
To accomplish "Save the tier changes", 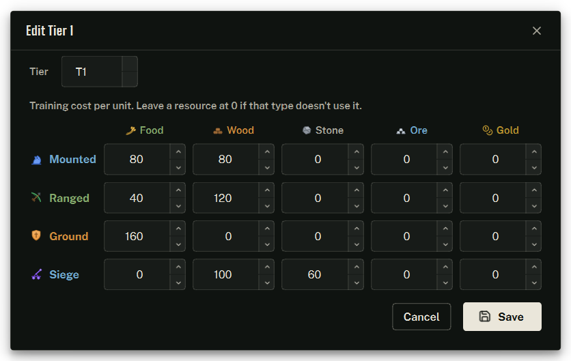I will [x=502, y=317].
